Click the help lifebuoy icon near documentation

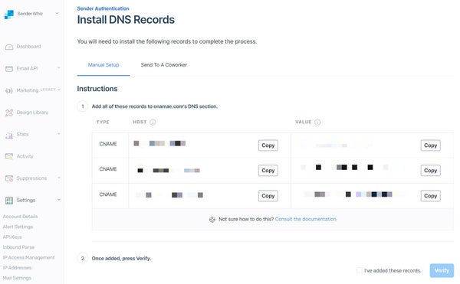[x=212, y=220]
